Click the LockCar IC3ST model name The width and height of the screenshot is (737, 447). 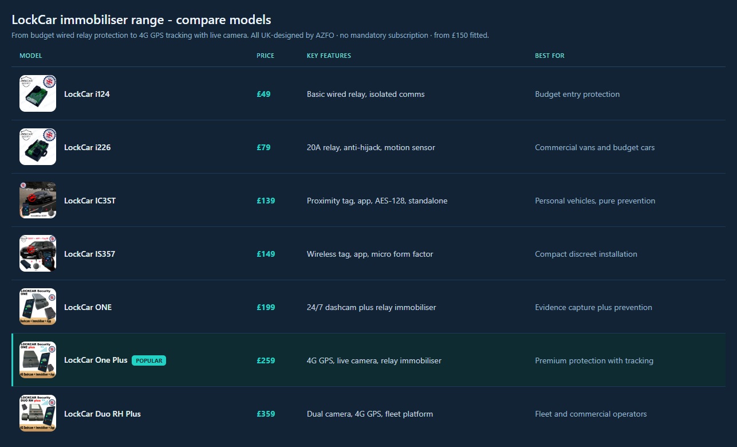[90, 201]
